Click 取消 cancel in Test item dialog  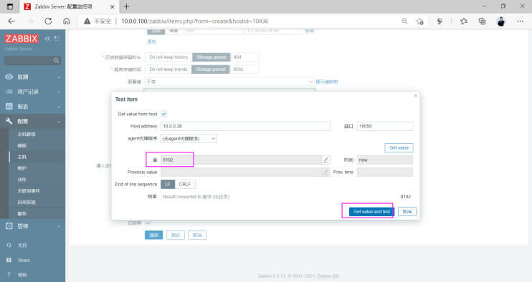click(x=407, y=212)
